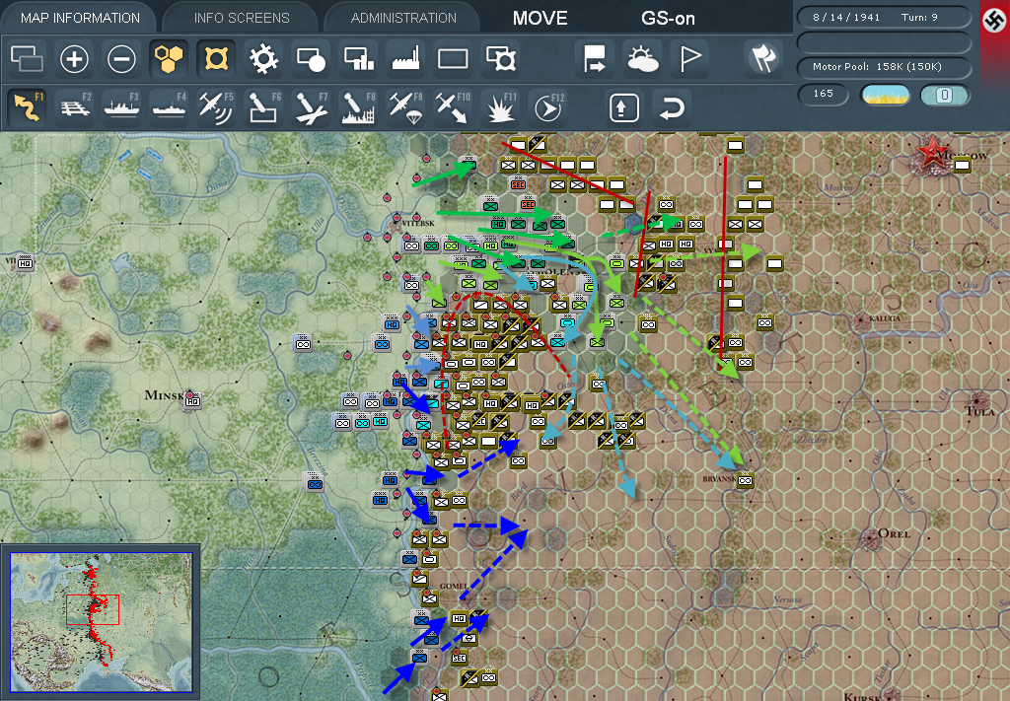Screen dimensions: 1010x701
Task: Click the crossed flags round button
Action: 763,59
